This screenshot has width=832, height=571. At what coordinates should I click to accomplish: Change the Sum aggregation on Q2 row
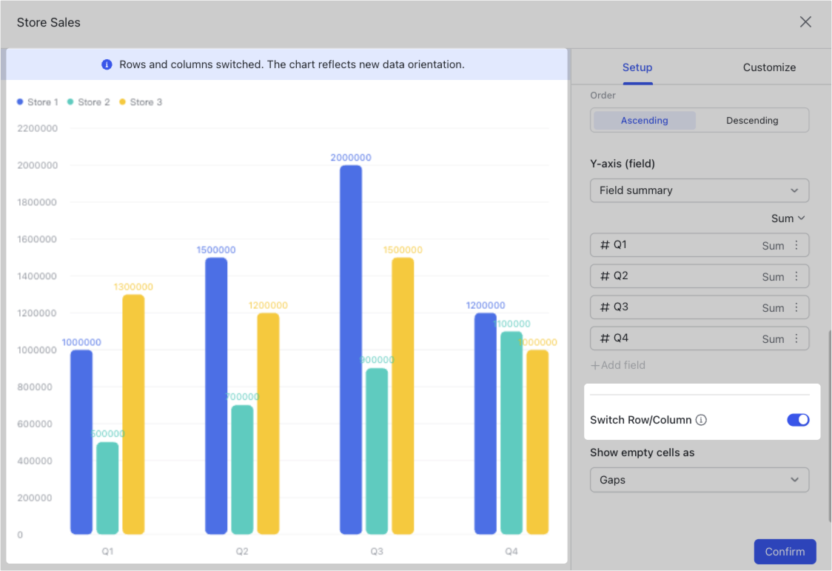point(773,276)
